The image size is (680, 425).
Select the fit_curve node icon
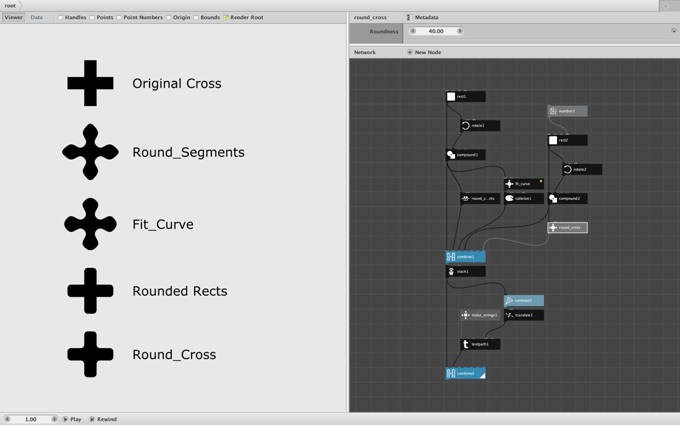509,184
